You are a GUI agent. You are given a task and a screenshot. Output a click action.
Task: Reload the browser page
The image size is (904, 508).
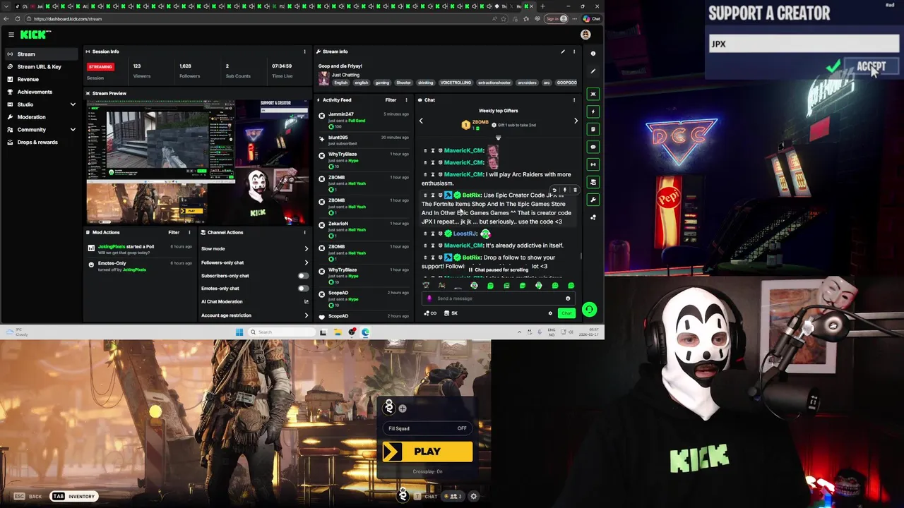(18, 19)
